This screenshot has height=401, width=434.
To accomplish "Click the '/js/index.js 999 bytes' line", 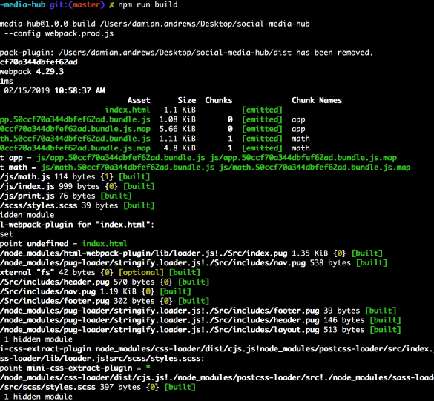I will 77,186.
